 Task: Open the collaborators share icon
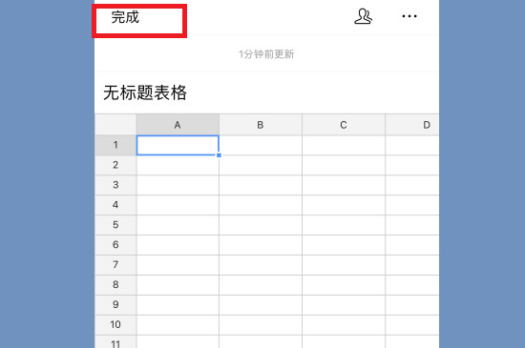point(363,16)
